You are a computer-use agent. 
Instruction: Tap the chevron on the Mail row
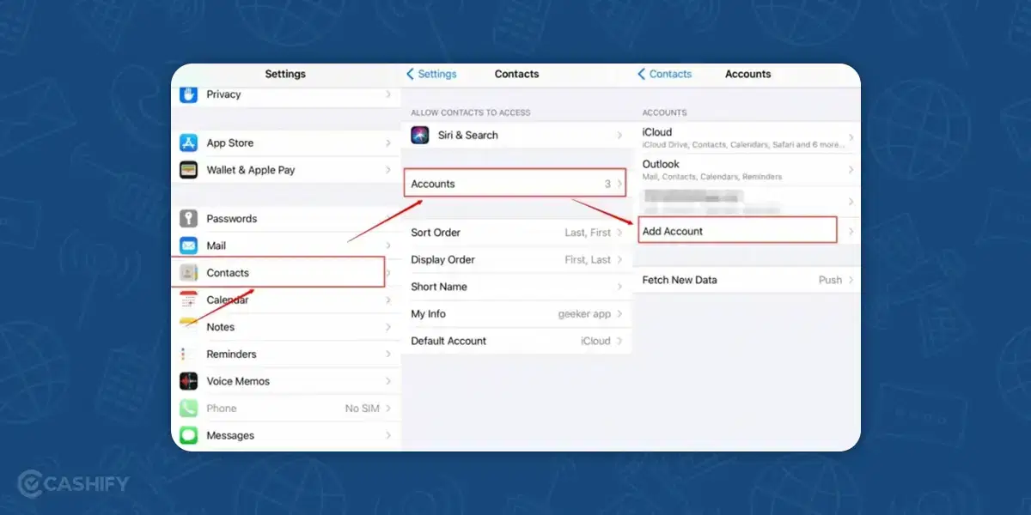pos(388,245)
